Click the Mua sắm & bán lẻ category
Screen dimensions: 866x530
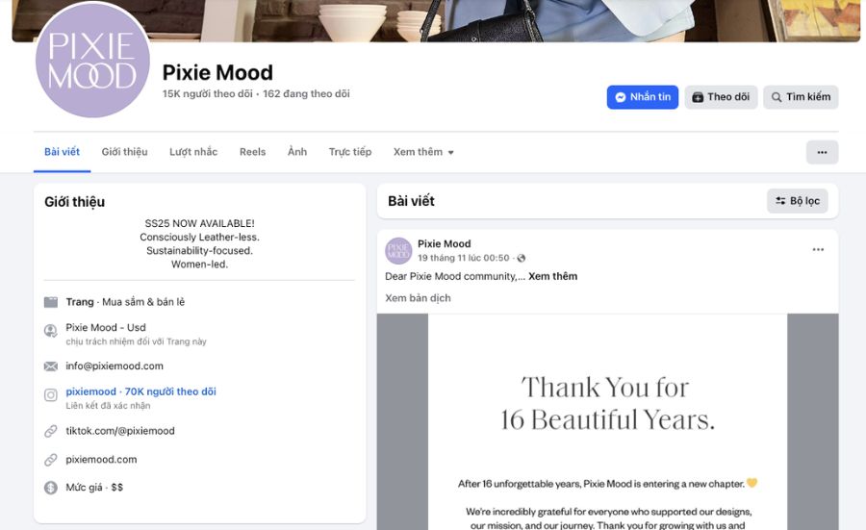point(143,302)
